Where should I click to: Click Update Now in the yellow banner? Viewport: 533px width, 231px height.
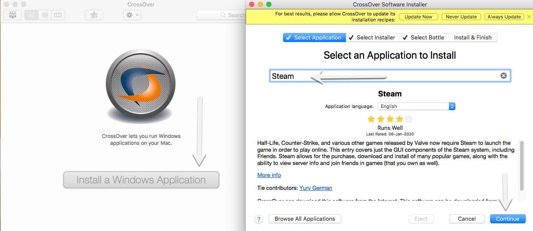(x=419, y=17)
